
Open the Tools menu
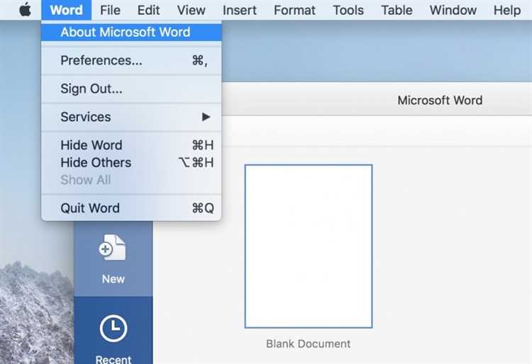[348, 10]
